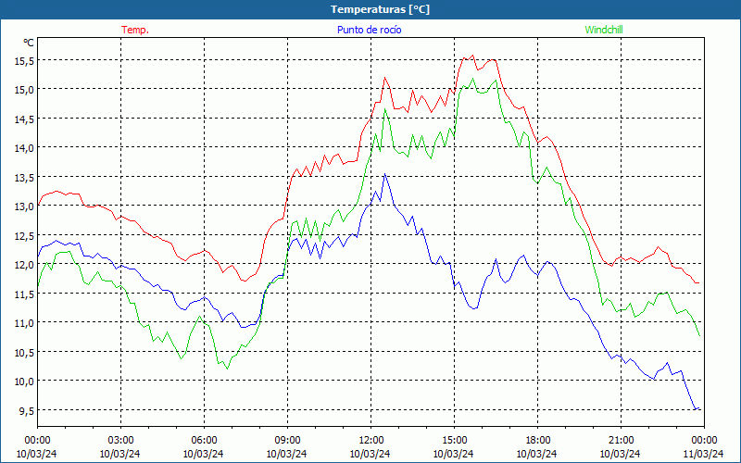
Task: Click the '10,0' y-axis value
Action: (24, 382)
